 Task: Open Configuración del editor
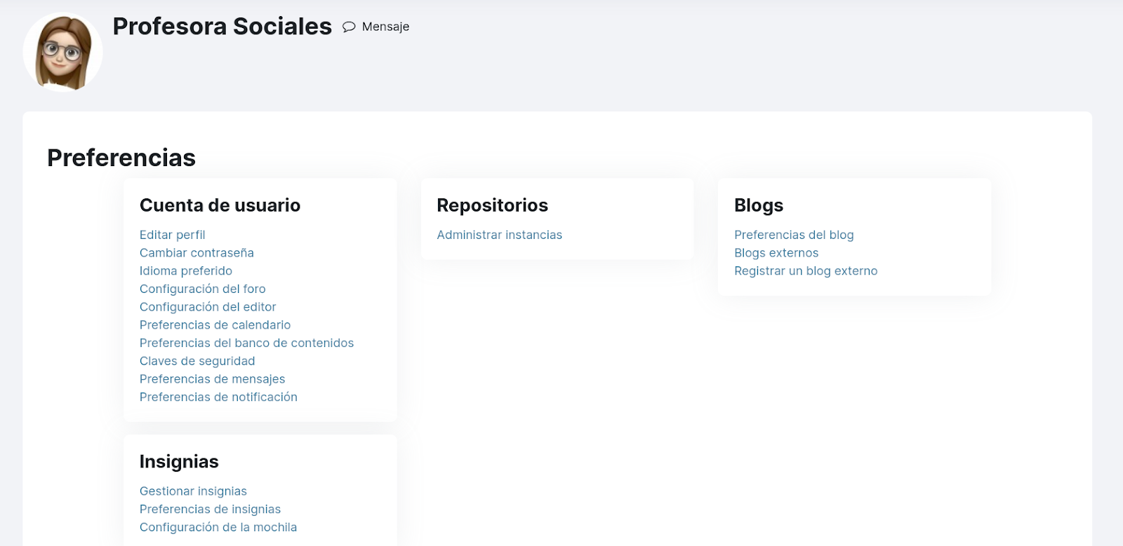pyautogui.click(x=208, y=307)
